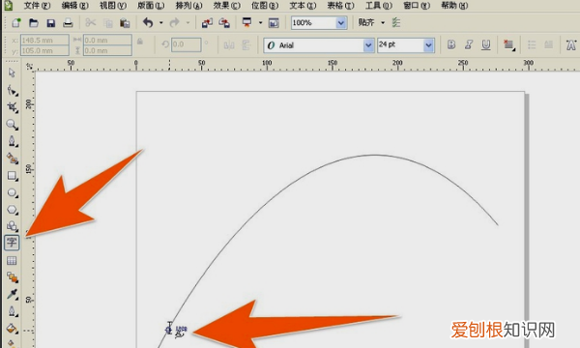Image resolution: width=580 pixels, height=348 pixels.
Task: Open the 文本(X) menu
Action: coord(303,6)
